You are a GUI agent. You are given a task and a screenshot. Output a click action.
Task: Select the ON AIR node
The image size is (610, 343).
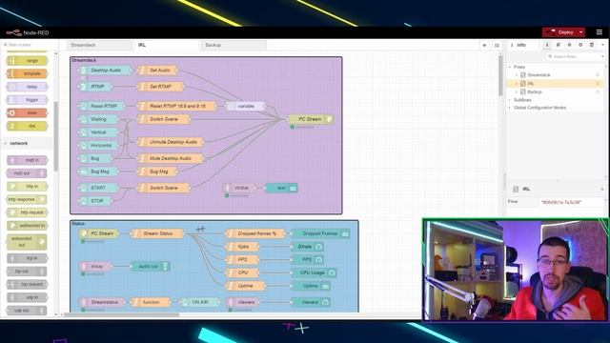pos(199,302)
